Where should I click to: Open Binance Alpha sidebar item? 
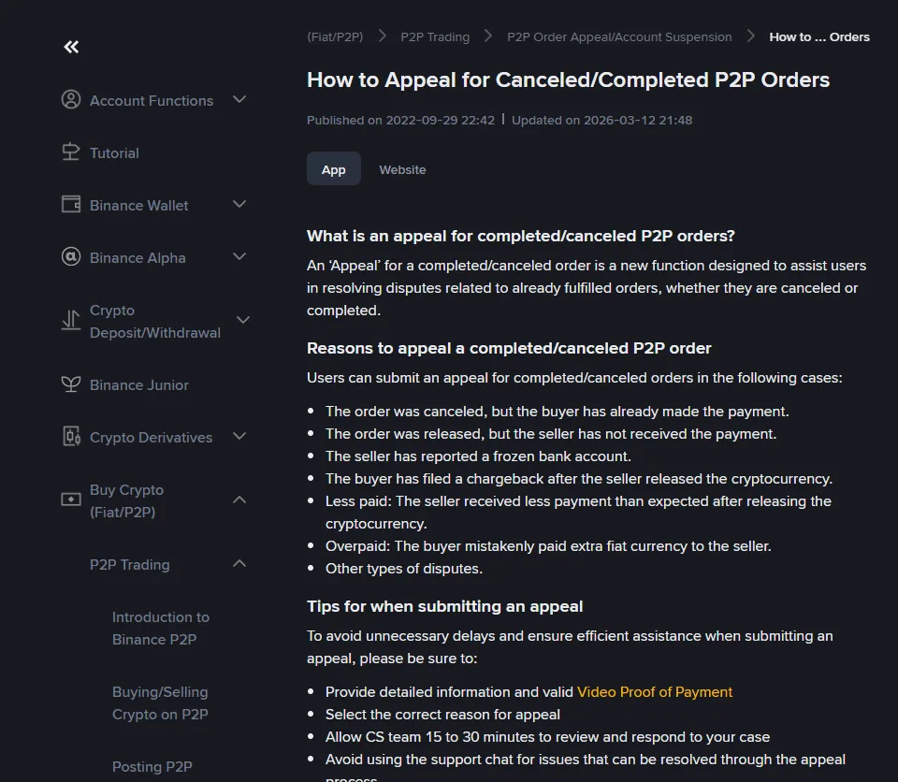coord(138,258)
